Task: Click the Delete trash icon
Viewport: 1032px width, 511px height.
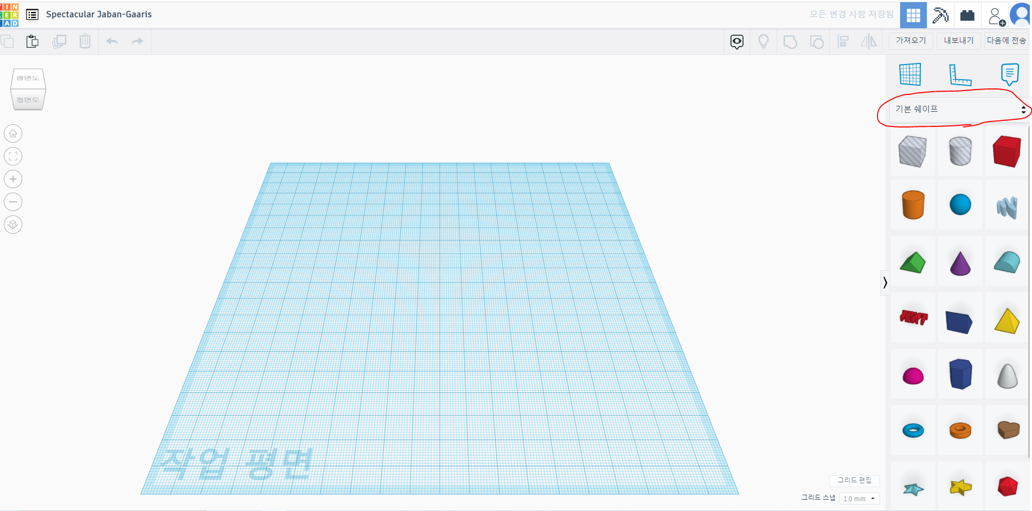Action: click(85, 41)
